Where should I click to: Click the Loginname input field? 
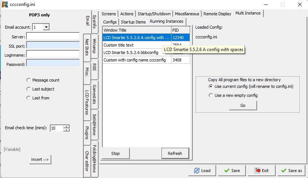click(x=53, y=55)
